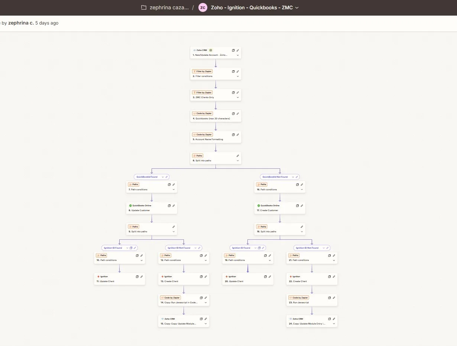
Task: Expand step 1 New/Update Account chevron
Action: [x=238, y=55]
